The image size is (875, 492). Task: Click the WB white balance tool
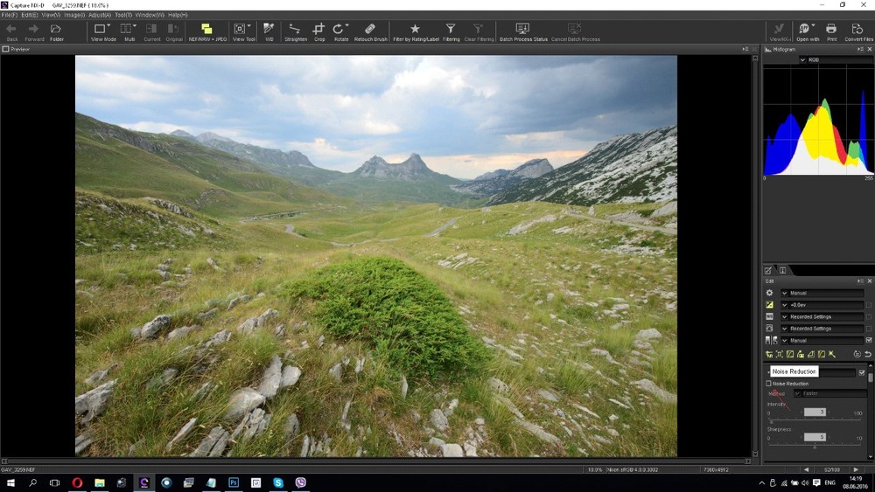[x=269, y=31]
